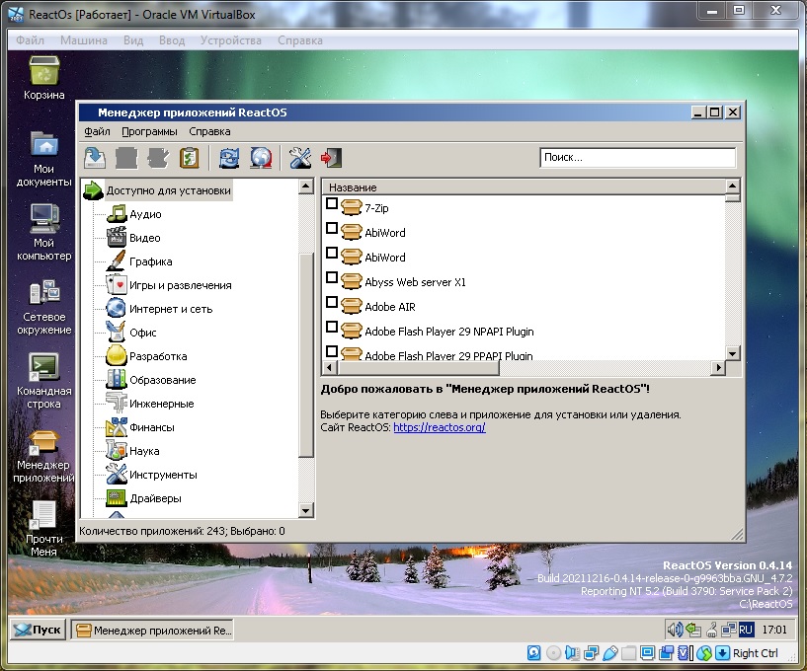The image size is (807, 671).
Task: Open Settings via wrench and screwdriver icon
Action: (300, 158)
